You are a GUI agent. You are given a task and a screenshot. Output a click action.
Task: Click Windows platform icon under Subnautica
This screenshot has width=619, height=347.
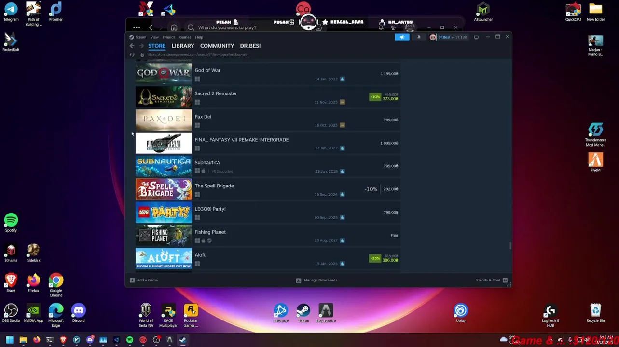pyautogui.click(x=197, y=171)
